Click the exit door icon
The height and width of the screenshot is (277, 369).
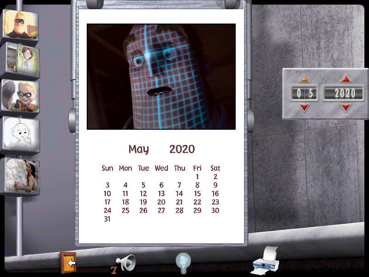pyautogui.click(x=68, y=262)
